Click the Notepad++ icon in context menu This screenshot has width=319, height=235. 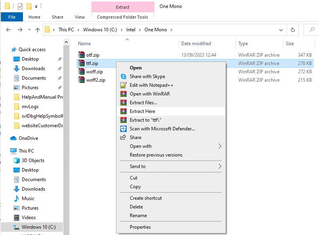pyautogui.click(x=123, y=85)
